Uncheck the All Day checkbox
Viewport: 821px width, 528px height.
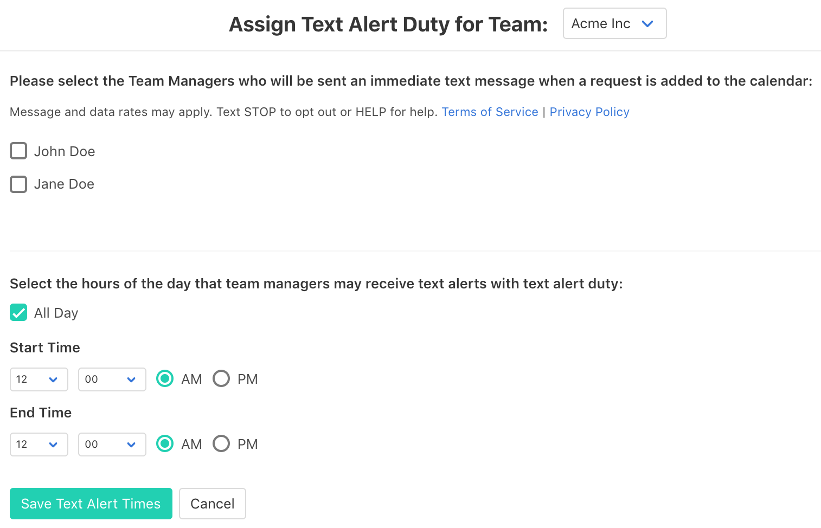(x=18, y=313)
